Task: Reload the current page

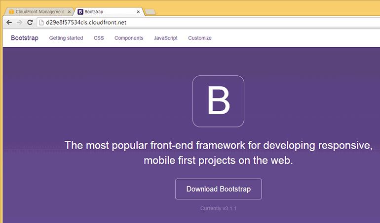Action: pyautogui.click(x=30, y=23)
